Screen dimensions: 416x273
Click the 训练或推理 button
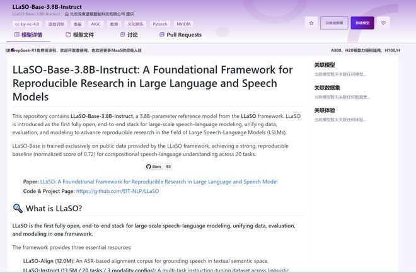pos(335,23)
